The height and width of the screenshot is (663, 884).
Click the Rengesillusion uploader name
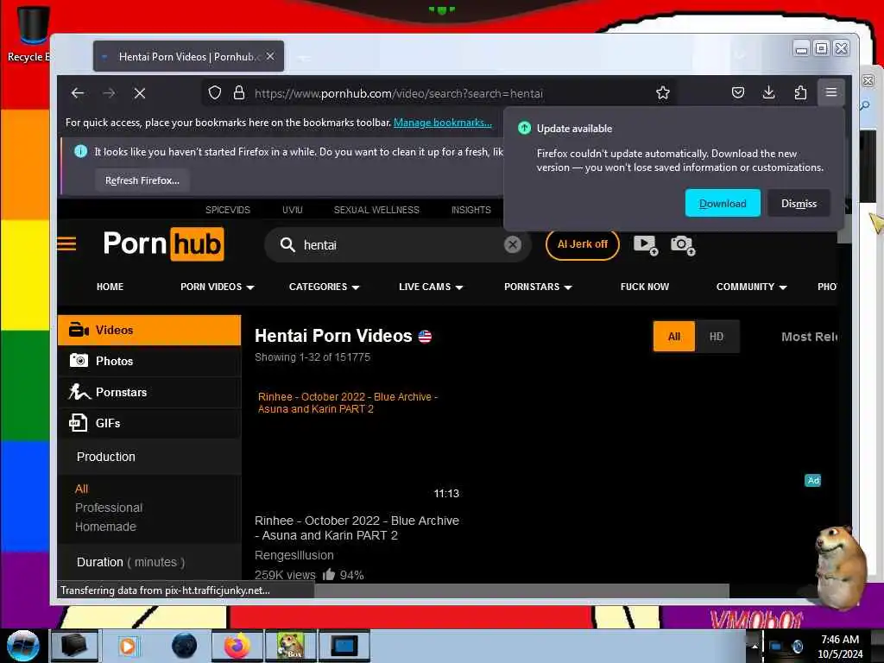[294, 555]
